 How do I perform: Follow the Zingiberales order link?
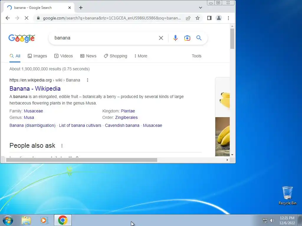[126, 117]
